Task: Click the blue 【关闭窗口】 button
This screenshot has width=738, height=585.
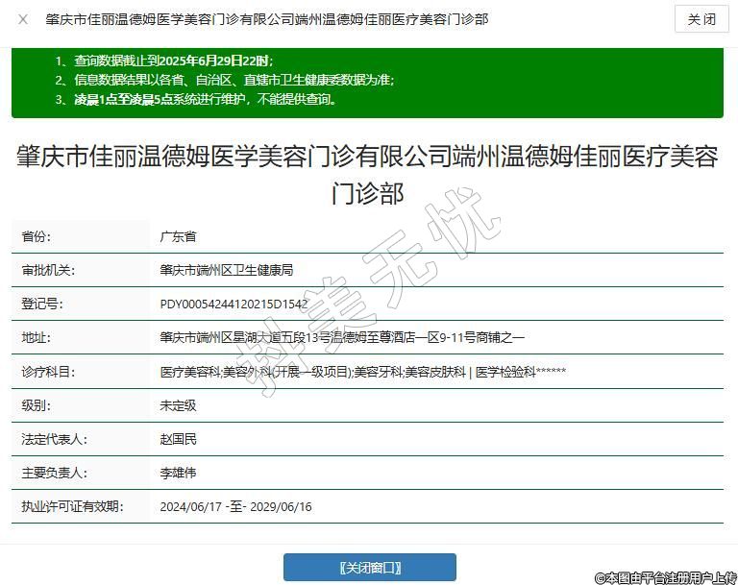Action: coord(369,567)
